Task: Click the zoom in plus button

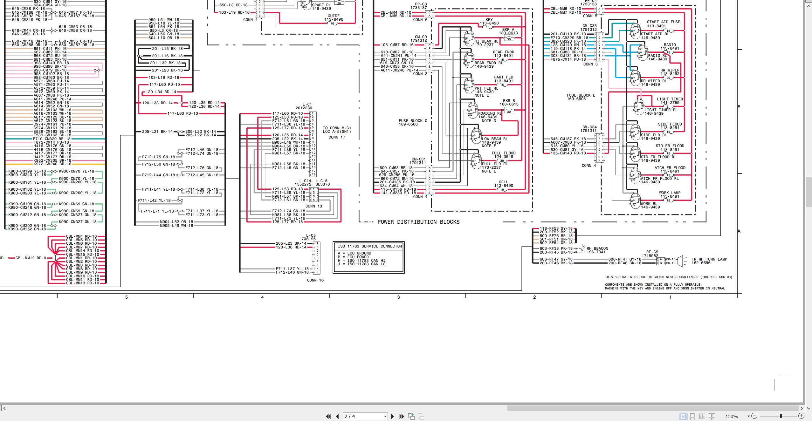Action: tap(802, 416)
